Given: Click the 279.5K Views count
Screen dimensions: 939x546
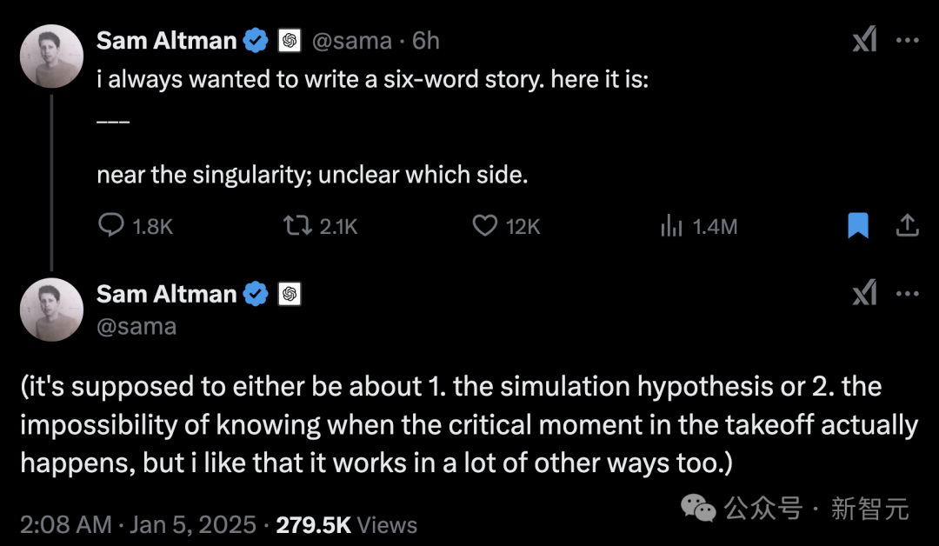Looking at the screenshot, I should click(346, 525).
